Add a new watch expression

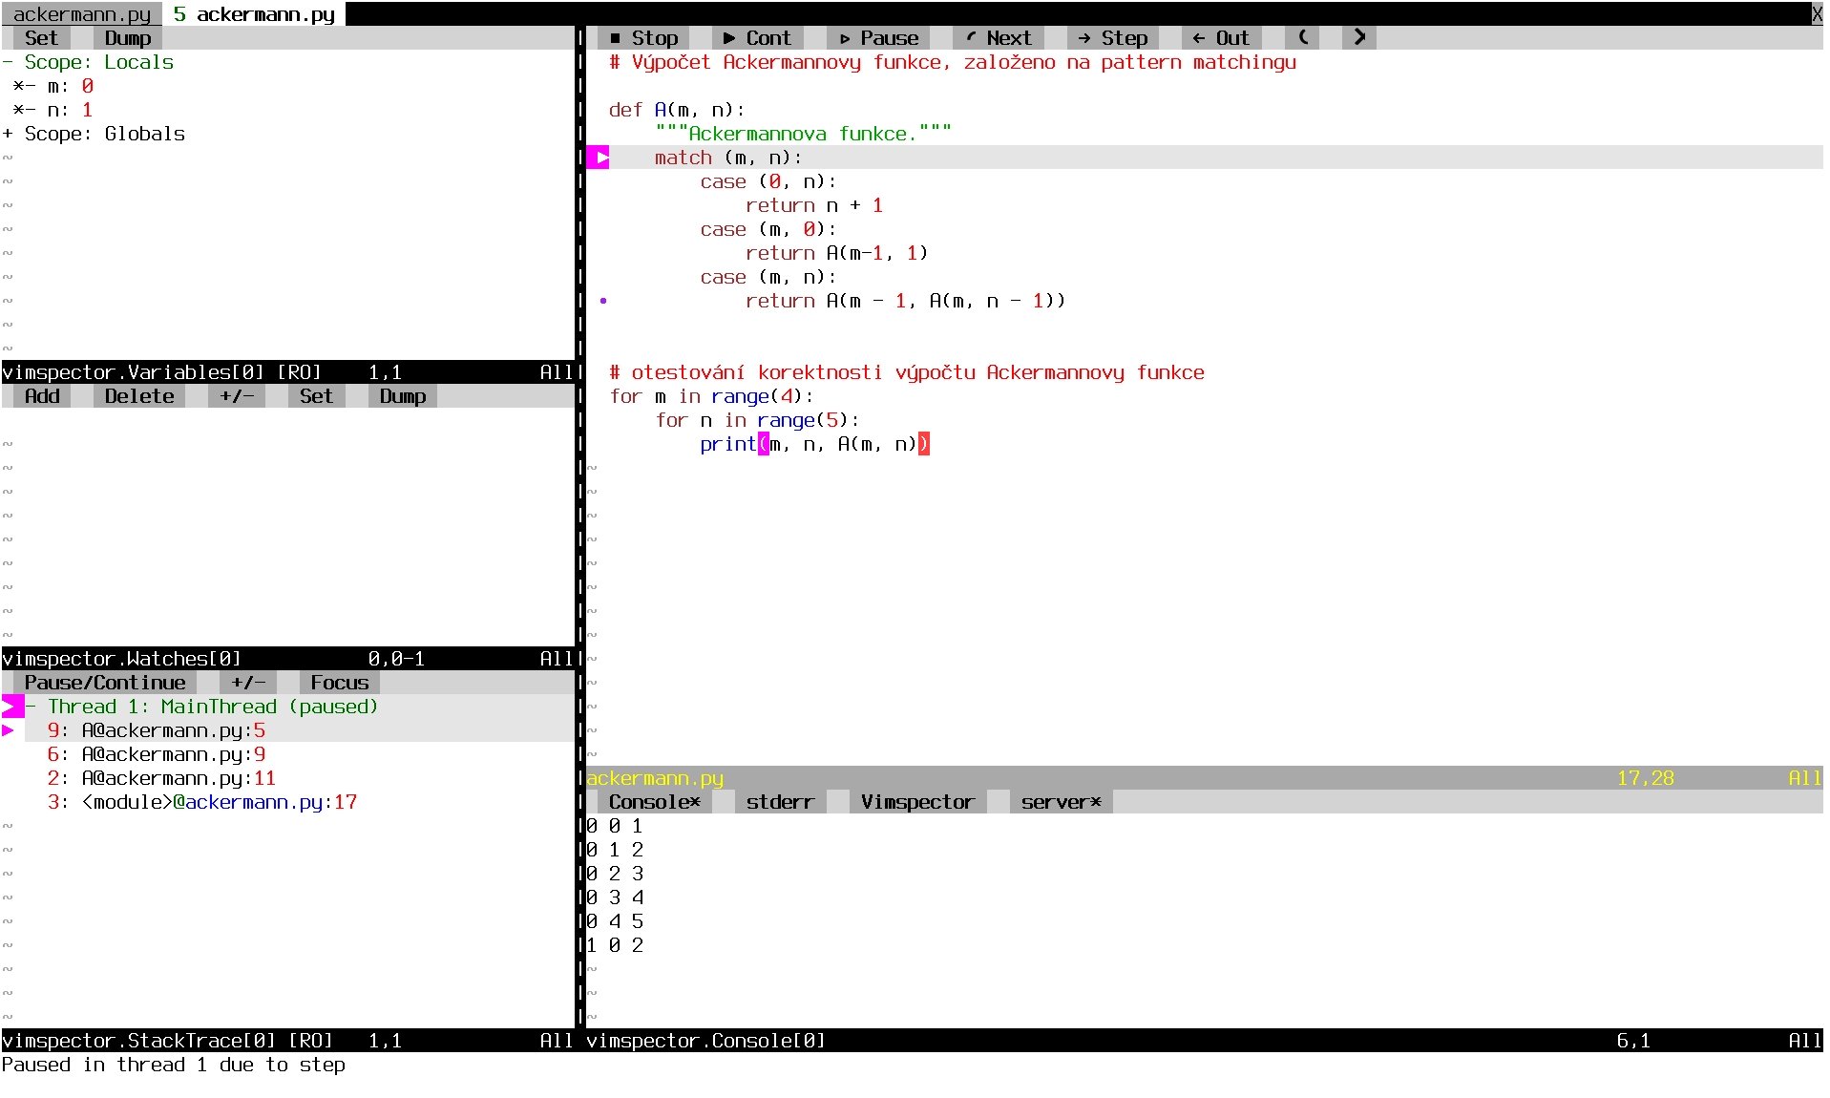(42, 396)
